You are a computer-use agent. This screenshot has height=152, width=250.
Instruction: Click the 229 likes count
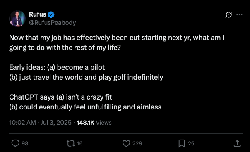(137, 143)
